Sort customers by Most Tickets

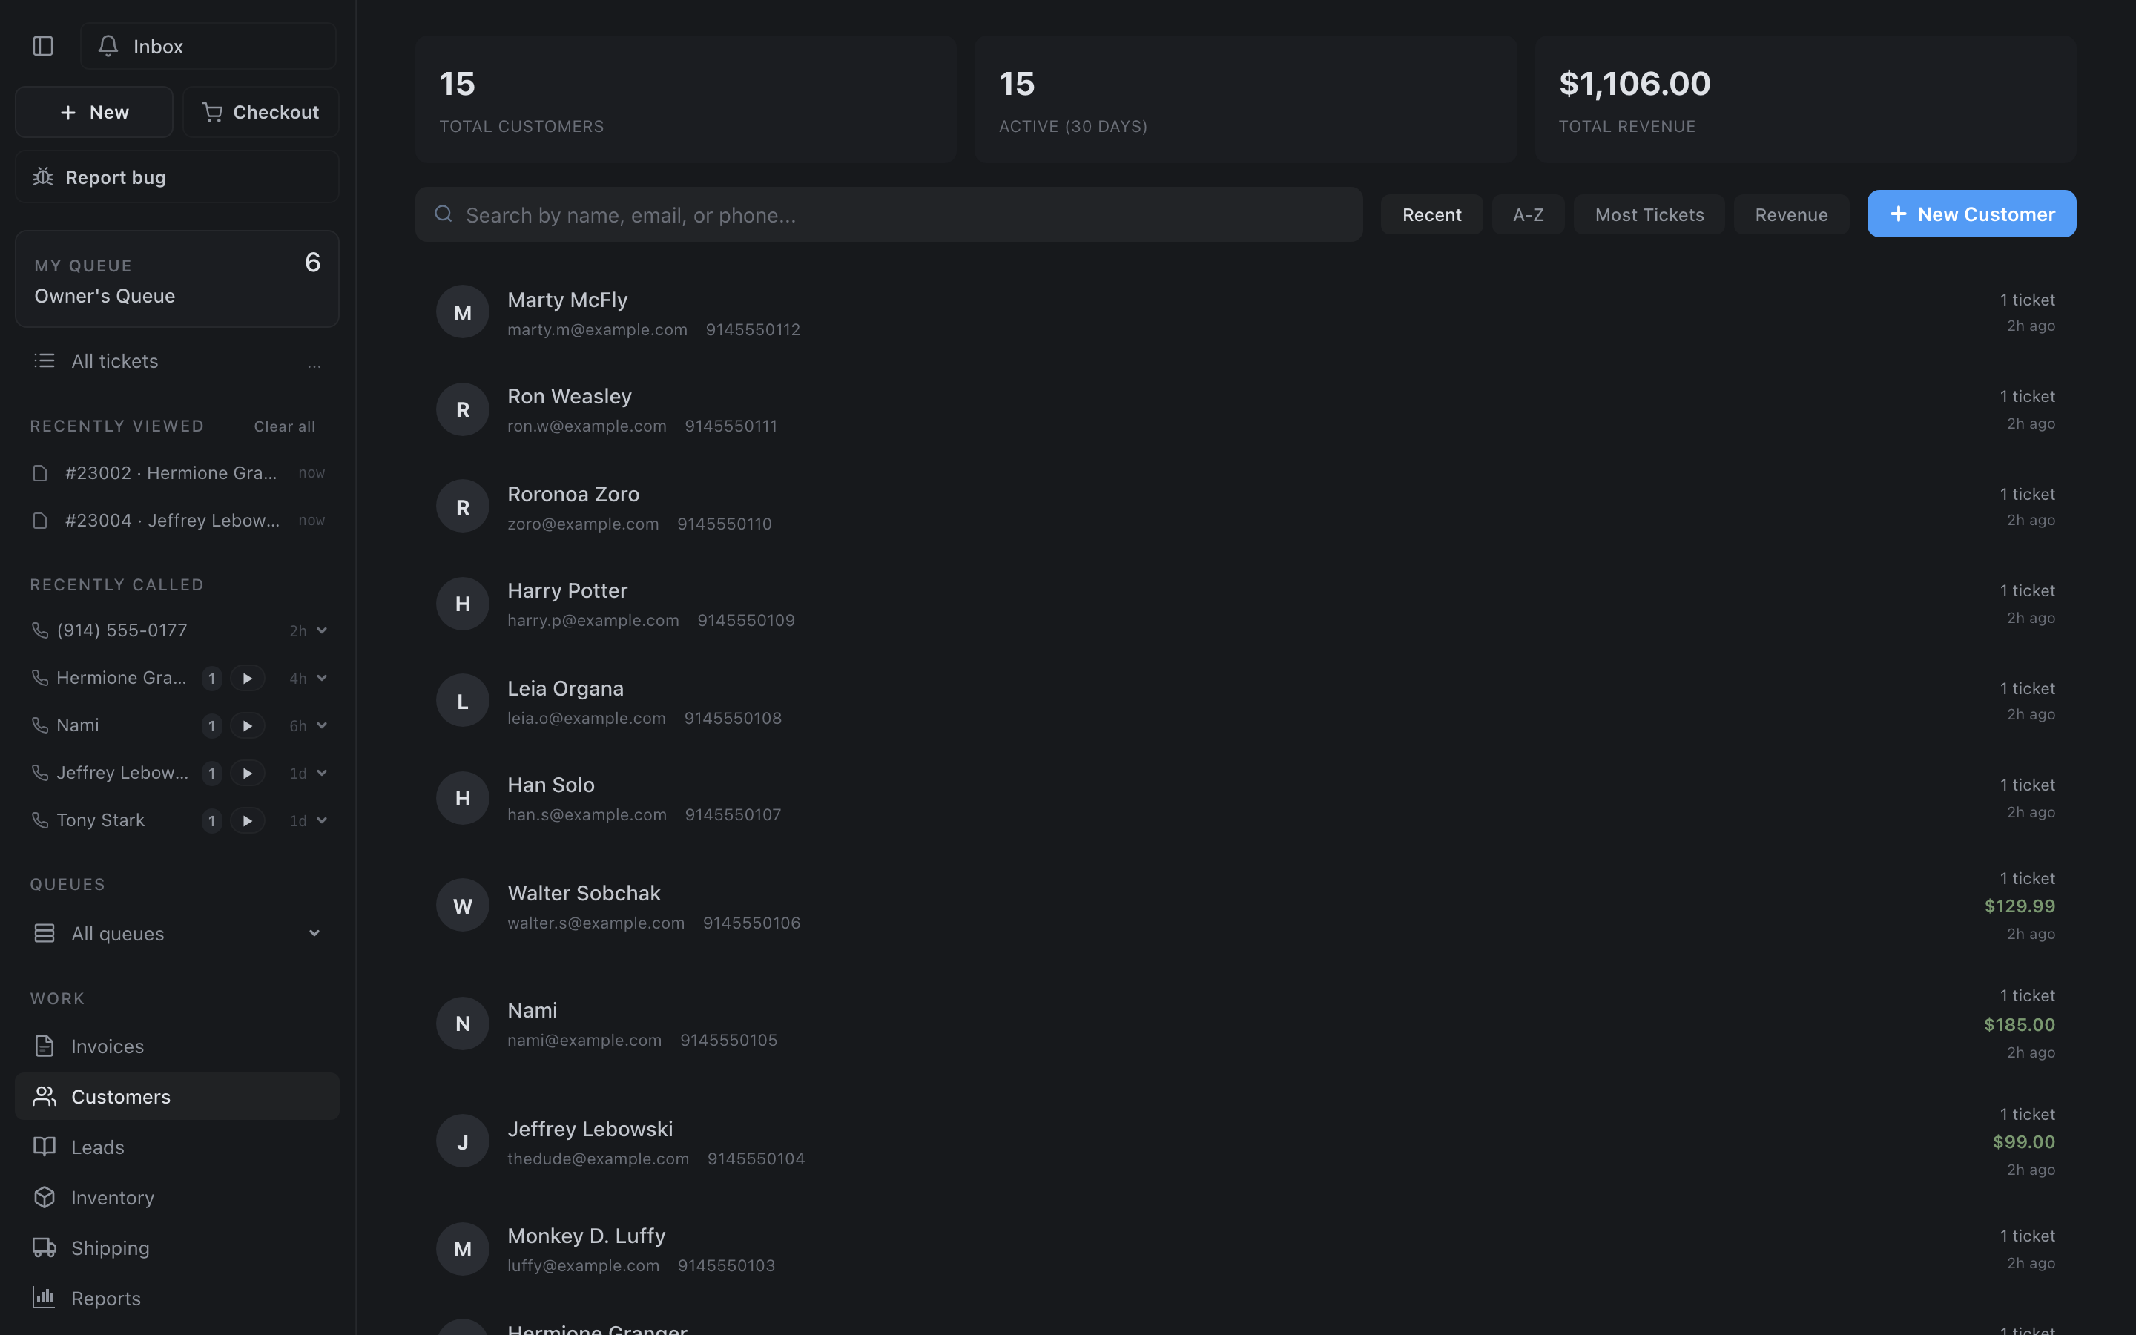coord(1649,214)
